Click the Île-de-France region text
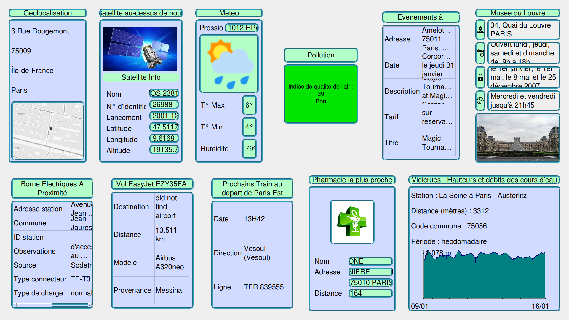Viewport: 569px width, 320px height. [x=32, y=71]
